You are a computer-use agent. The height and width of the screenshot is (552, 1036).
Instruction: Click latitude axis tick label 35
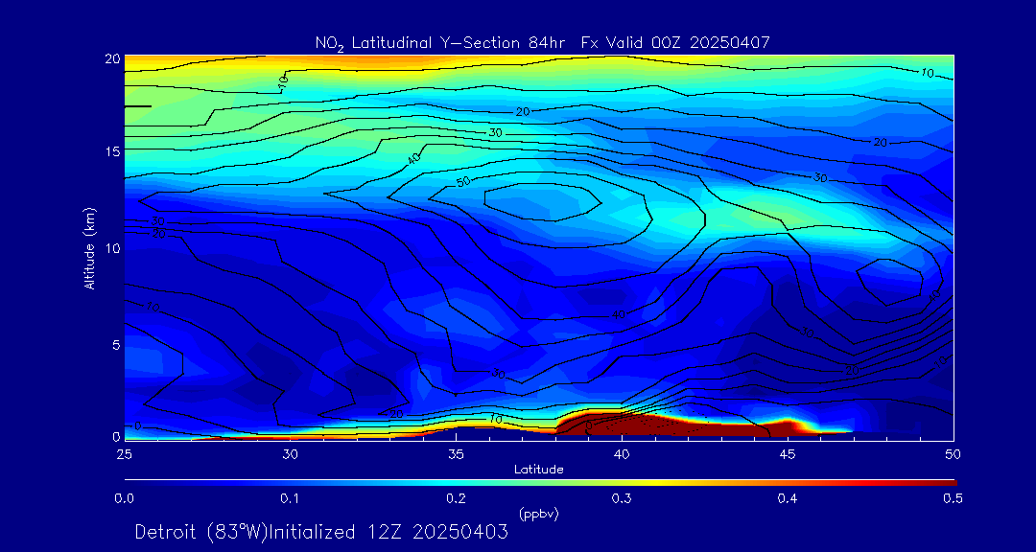[x=456, y=454]
